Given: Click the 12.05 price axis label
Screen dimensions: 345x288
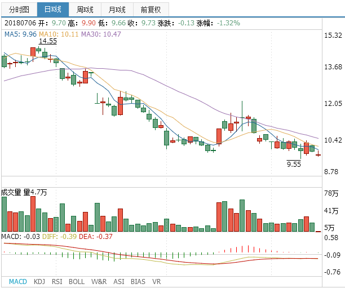Looking at the screenshot, I should pos(333,103).
